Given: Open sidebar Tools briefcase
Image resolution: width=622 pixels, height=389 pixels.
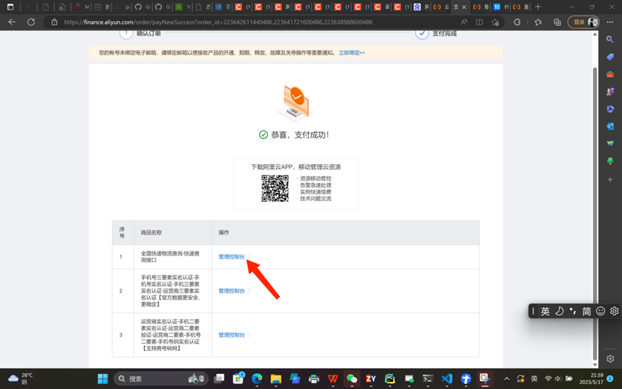Looking at the screenshot, I should coord(610,74).
